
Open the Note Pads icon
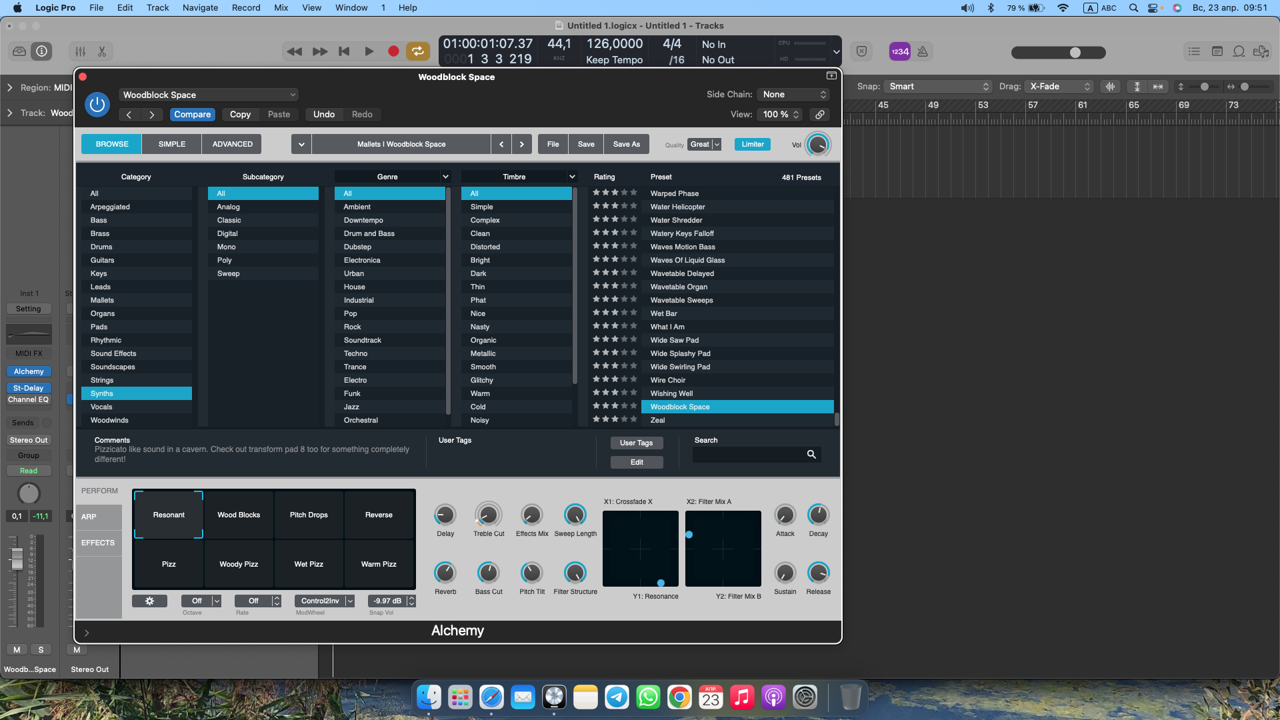[1217, 51]
